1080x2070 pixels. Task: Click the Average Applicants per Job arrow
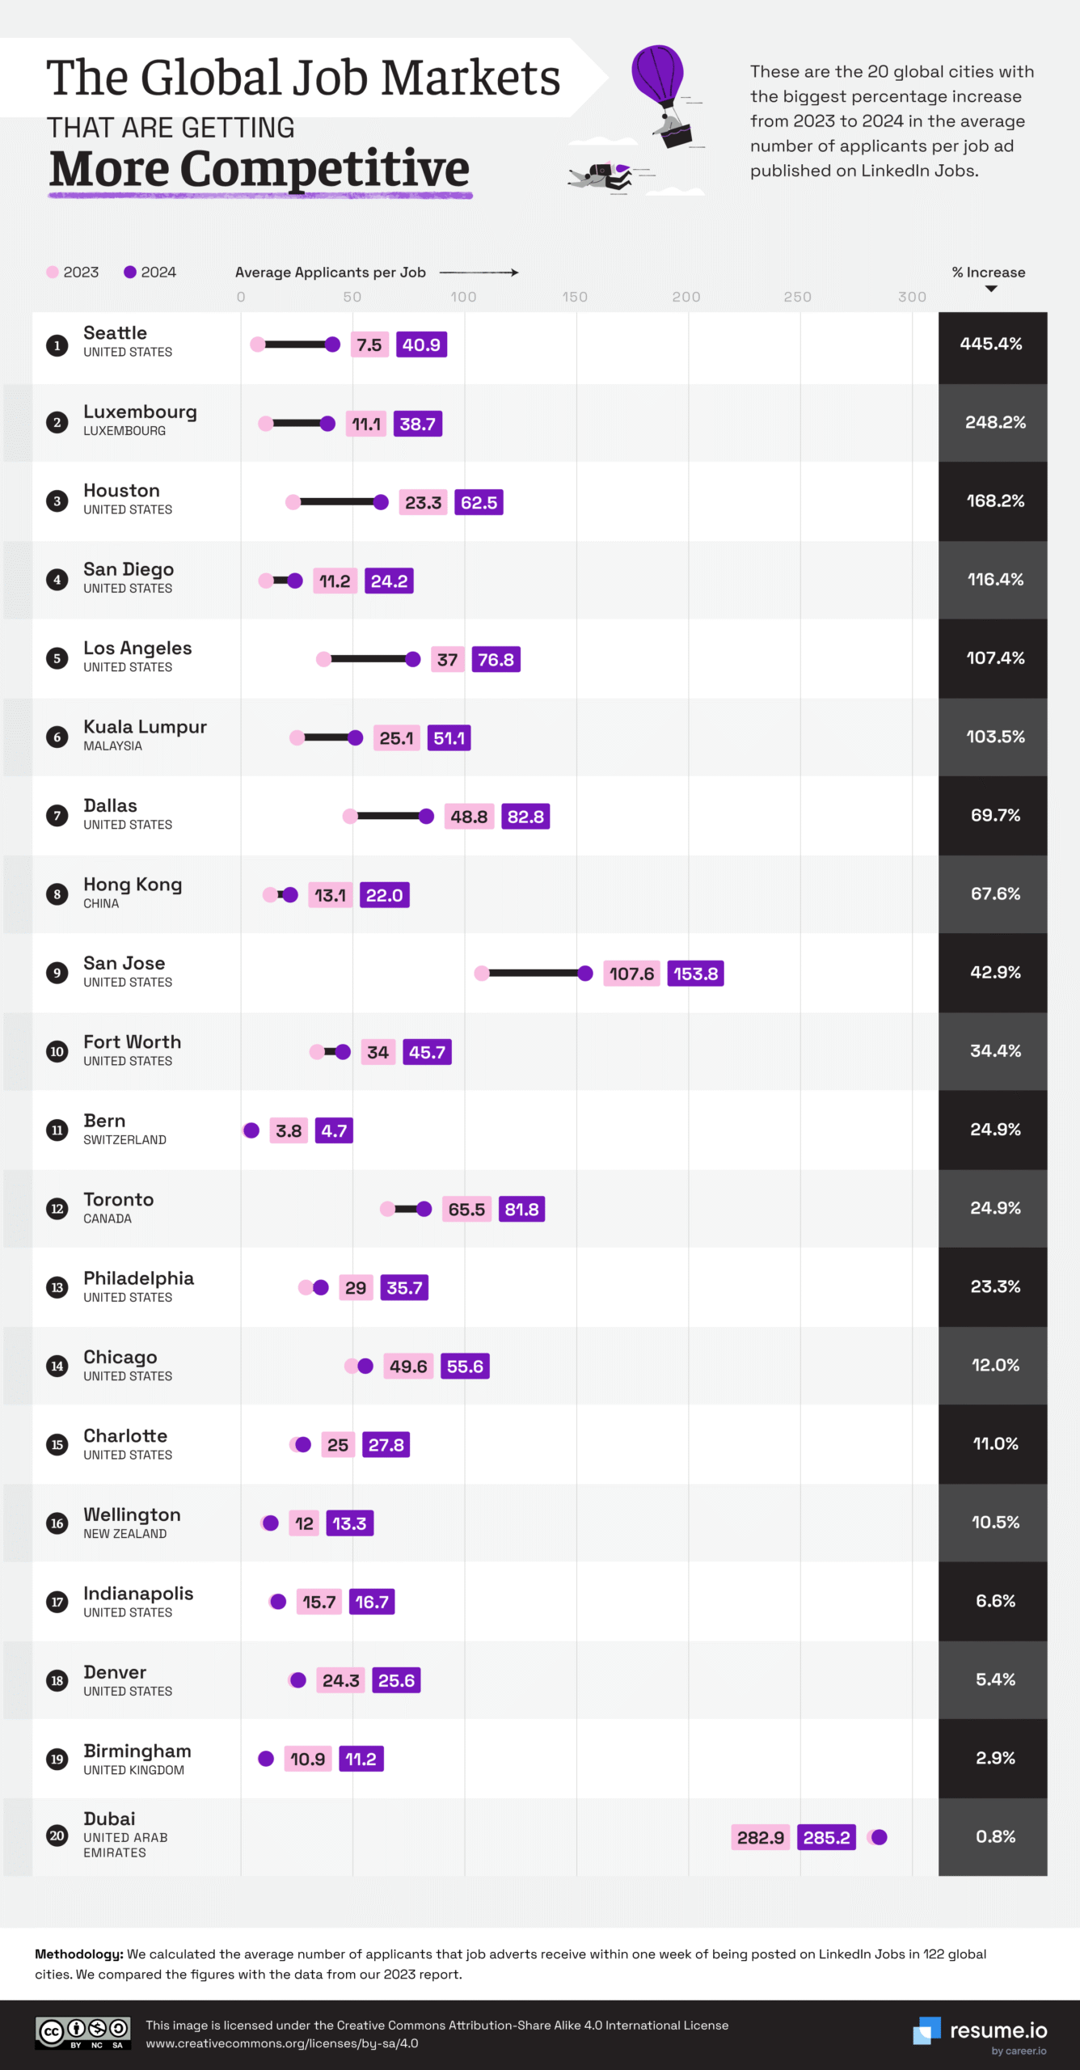tap(479, 272)
